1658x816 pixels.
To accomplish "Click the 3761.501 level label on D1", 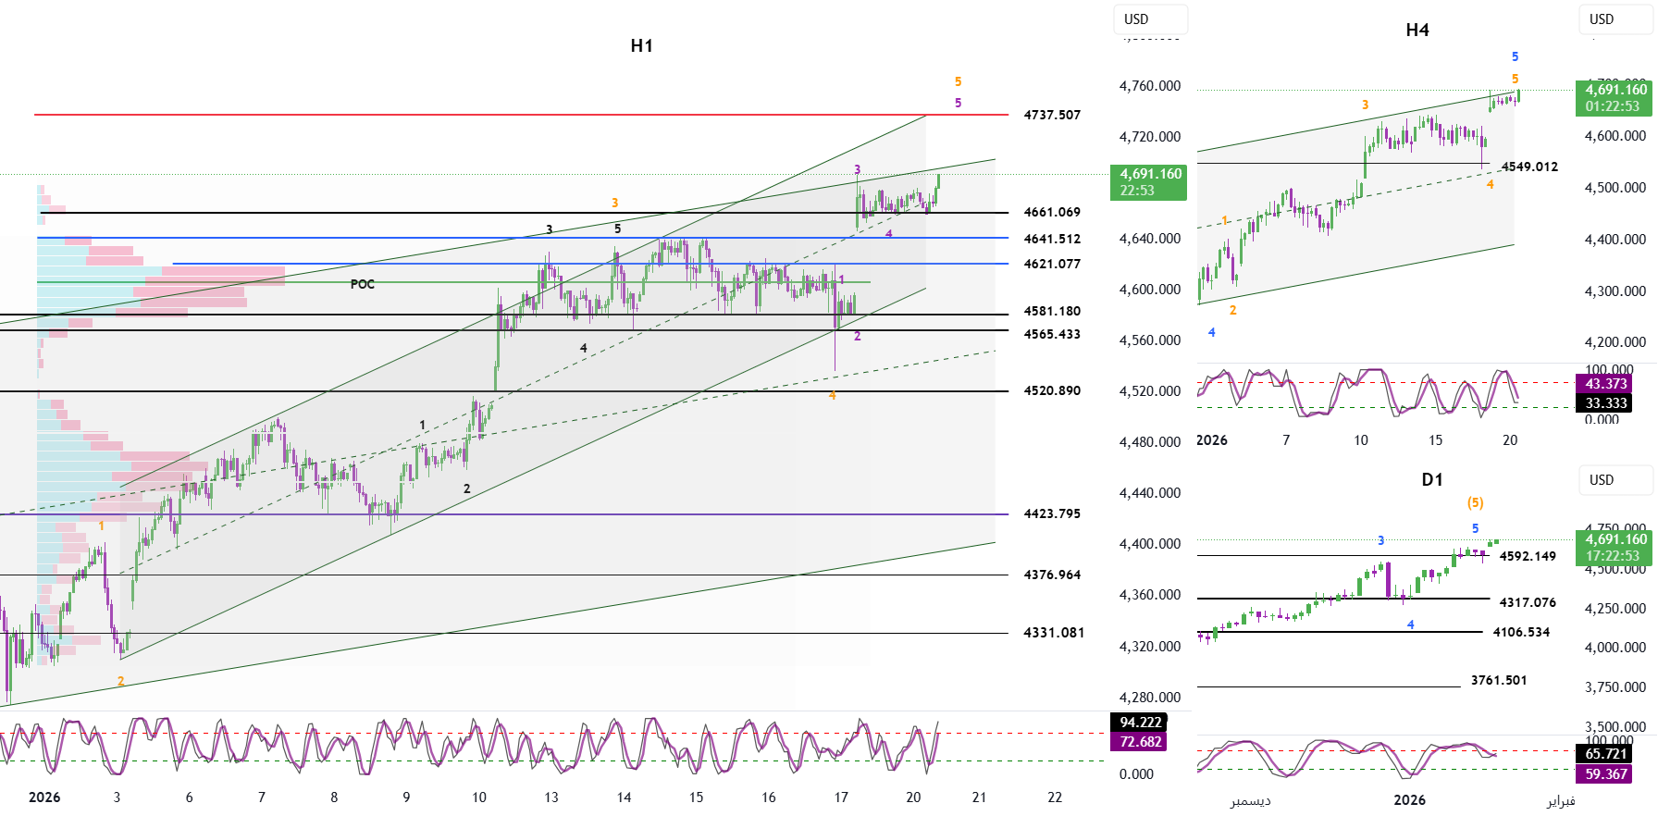I will pyautogui.click(x=1499, y=681).
